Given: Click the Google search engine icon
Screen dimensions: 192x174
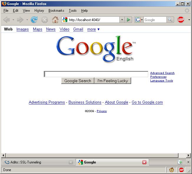Looking at the screenshot, I should pyautogui.click(x=138, y=20).
